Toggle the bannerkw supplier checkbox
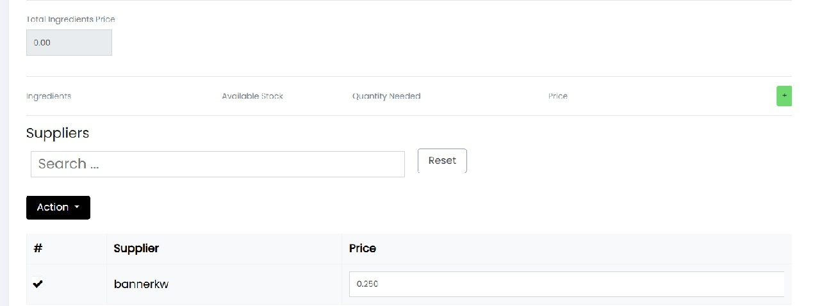 coord(38,284)
